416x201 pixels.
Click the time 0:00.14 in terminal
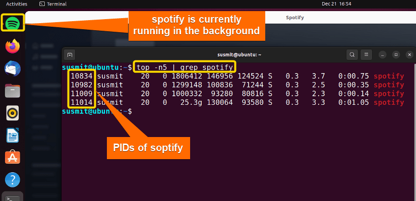(353, 94)
